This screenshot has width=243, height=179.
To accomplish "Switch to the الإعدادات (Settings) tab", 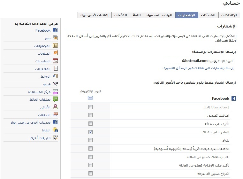I will pos(229,15).
